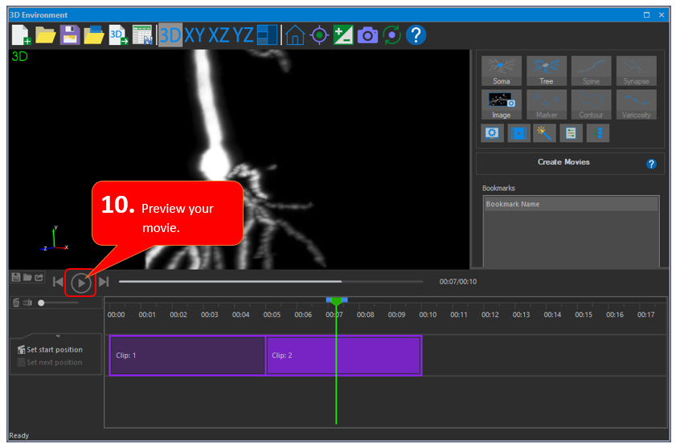Switch to the XY view
The width and height of the screenshot is (676, 448).
194,35
